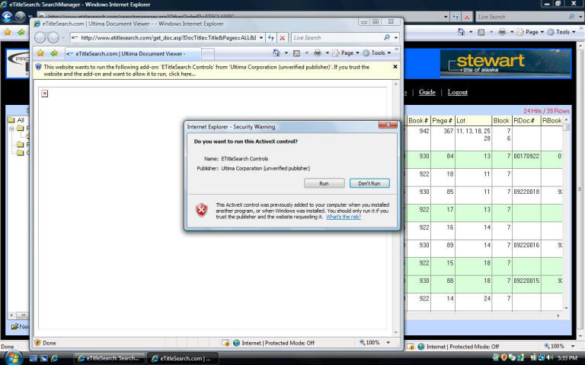Viewport: 585px width, 365px height.
Task: Click the SearchManager window Feeds icon
Action: coord(481,32)
